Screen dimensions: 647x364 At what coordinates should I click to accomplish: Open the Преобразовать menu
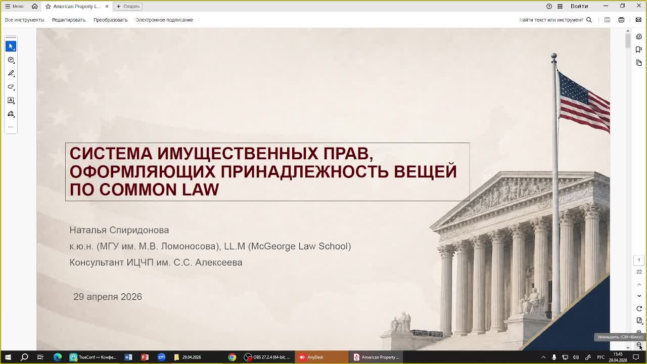(110, 20)
